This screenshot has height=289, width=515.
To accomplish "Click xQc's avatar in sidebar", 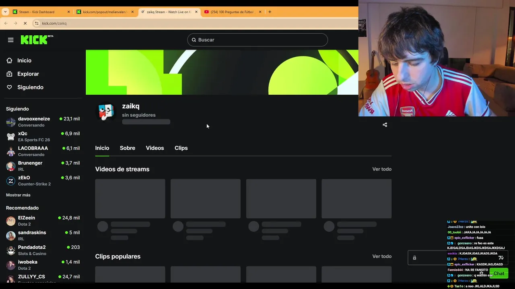I will [11, 136].
